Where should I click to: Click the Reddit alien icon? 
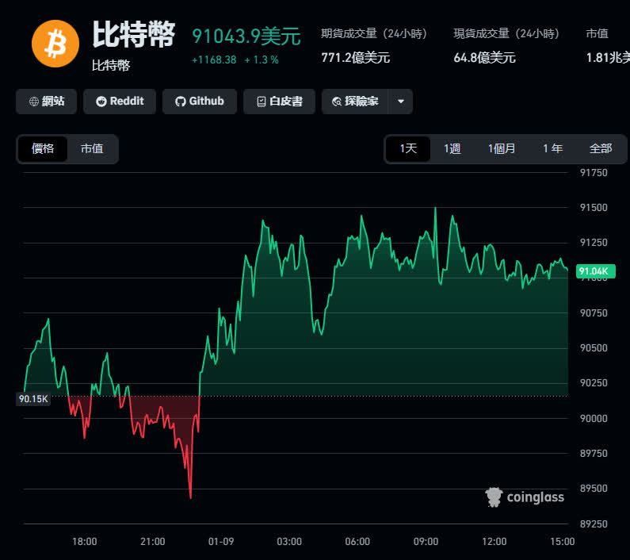101,102
